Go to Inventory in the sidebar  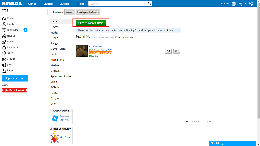(10, 47)
